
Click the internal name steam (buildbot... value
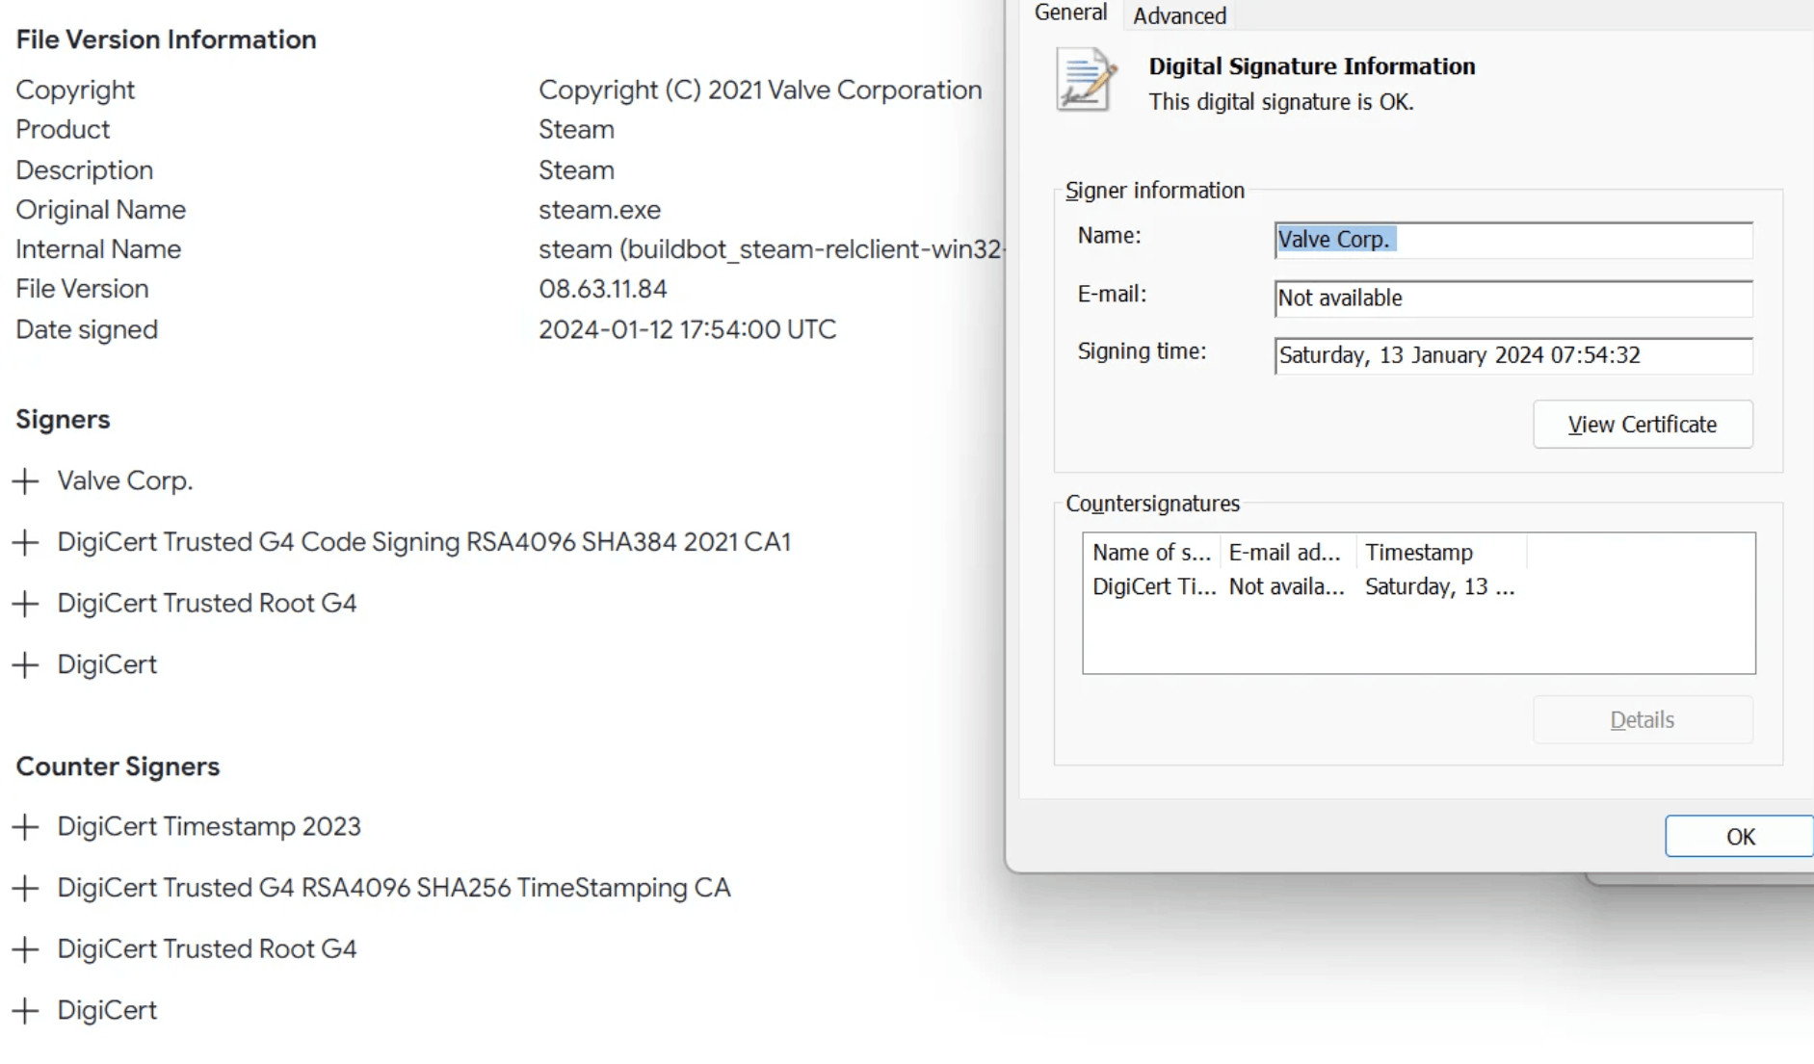(x=771, y=249)
